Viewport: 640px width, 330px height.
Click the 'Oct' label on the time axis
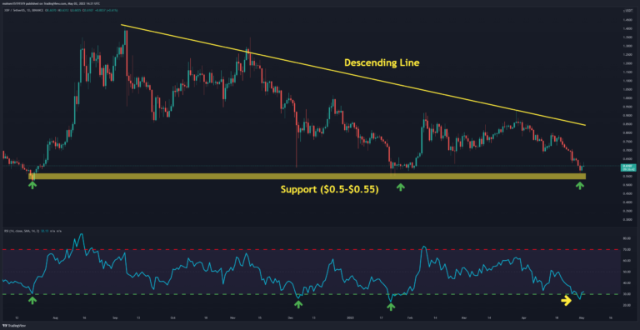[173, 317]
